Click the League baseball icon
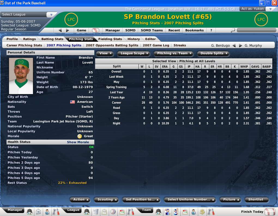The height and width of the screenshot is (216, 278). point(113,212)
